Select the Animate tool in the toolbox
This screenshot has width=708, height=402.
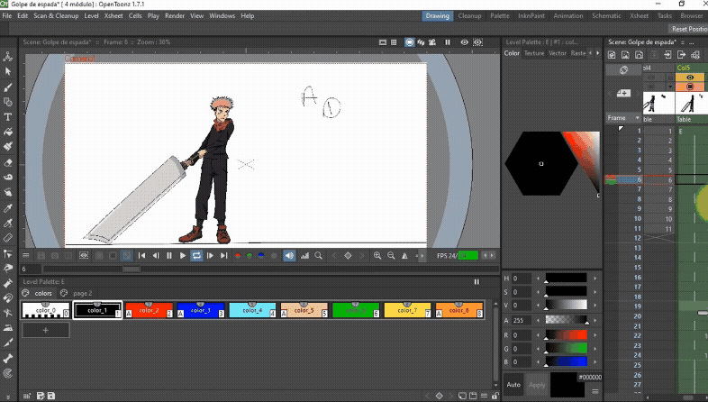coord(8,57)
